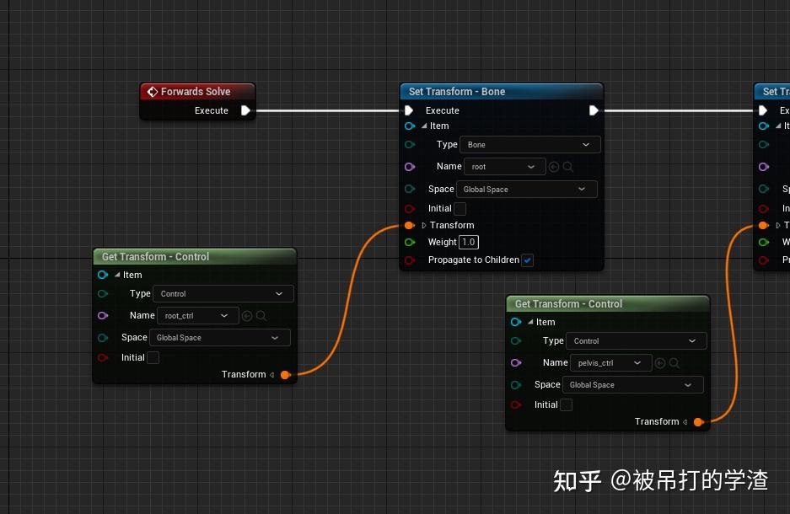The image size is (790, 514).
Task: Open the Type dropdown showing Bone
Action: pos(529,144)
